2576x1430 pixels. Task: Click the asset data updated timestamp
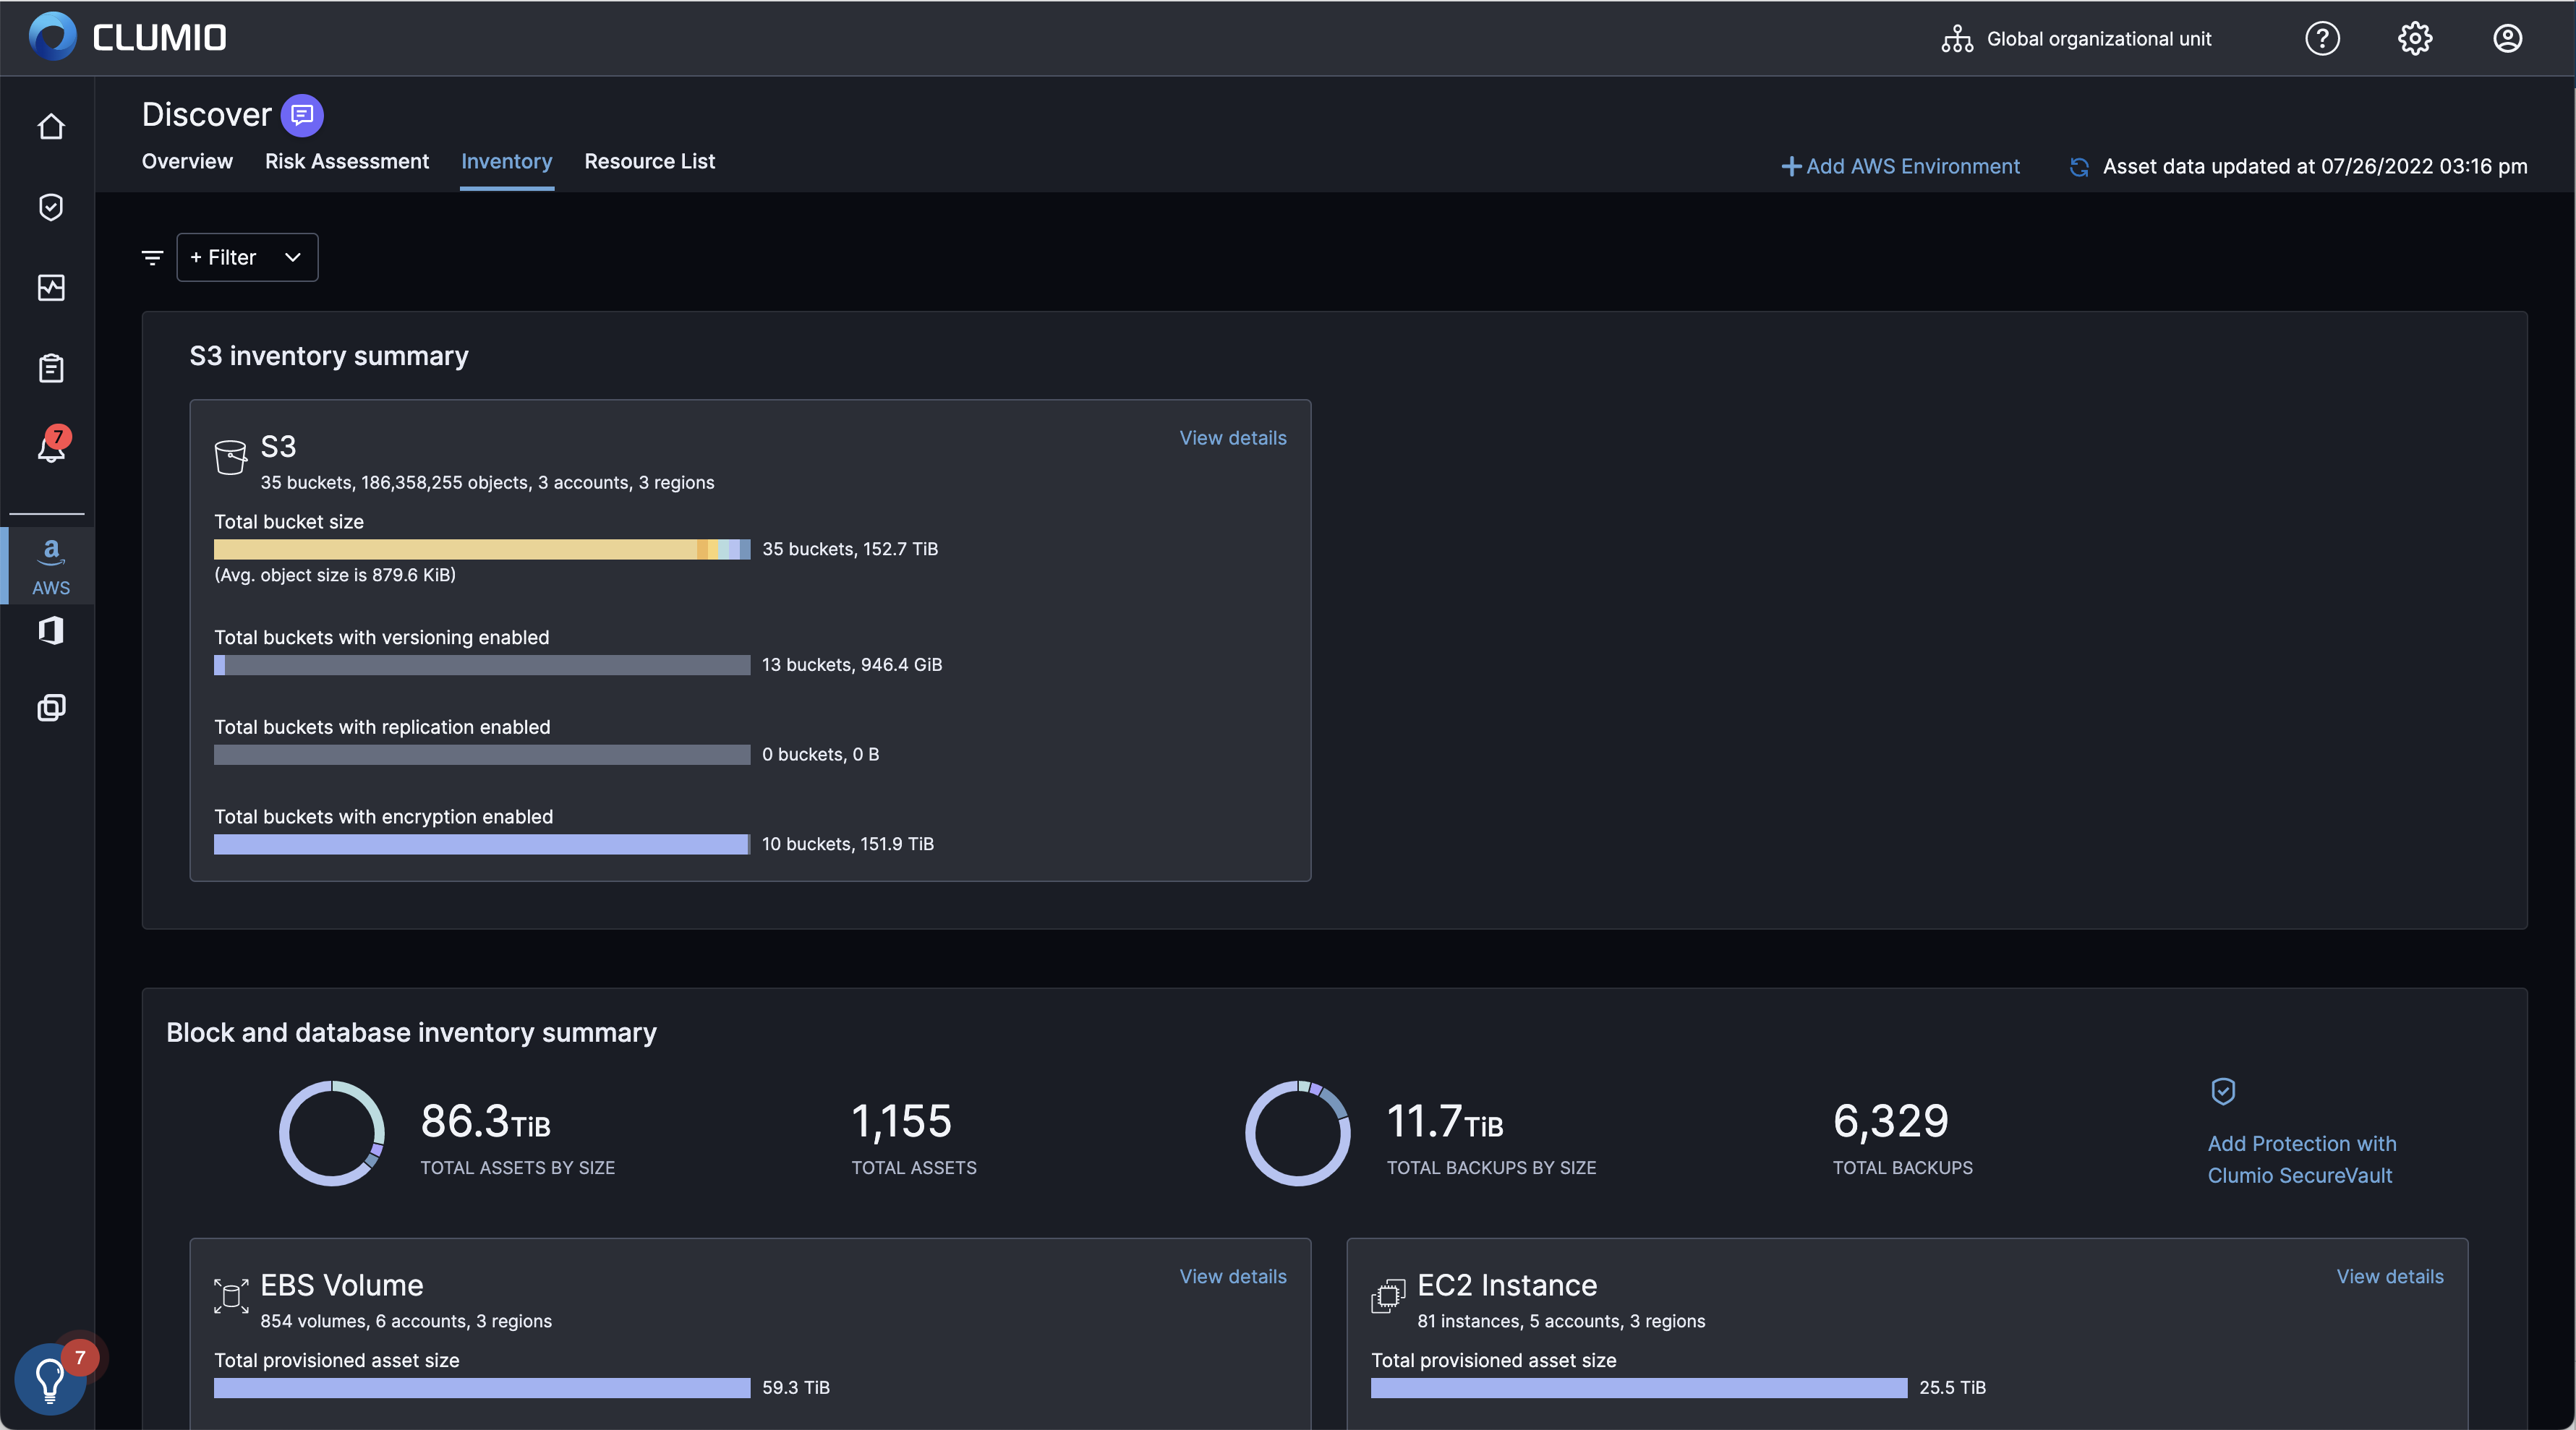(2315, 166)
